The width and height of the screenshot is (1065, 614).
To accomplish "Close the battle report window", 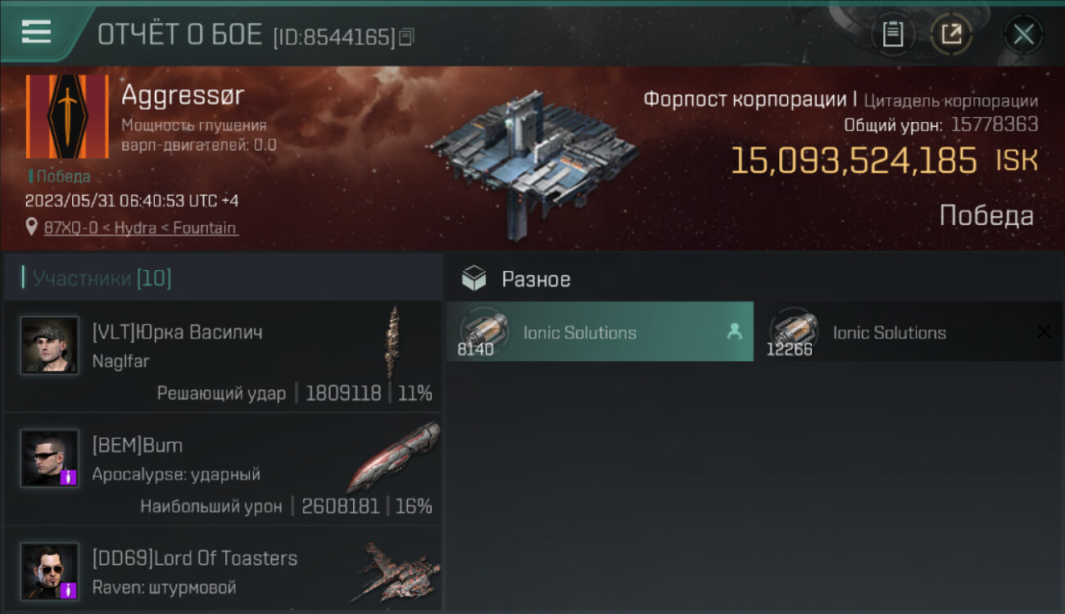I will (1023, 34).
